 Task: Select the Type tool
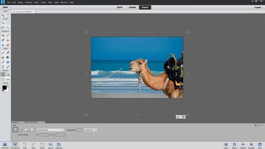[3, 67]
